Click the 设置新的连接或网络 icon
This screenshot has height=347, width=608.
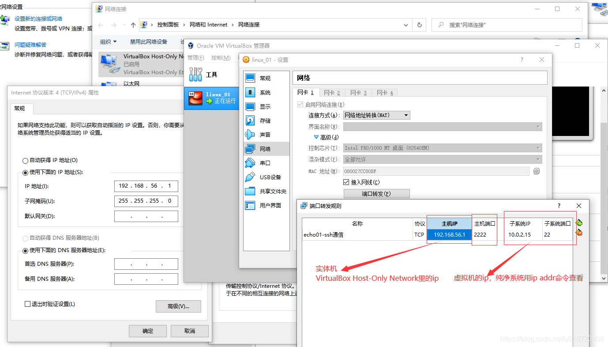coord(5,20)
